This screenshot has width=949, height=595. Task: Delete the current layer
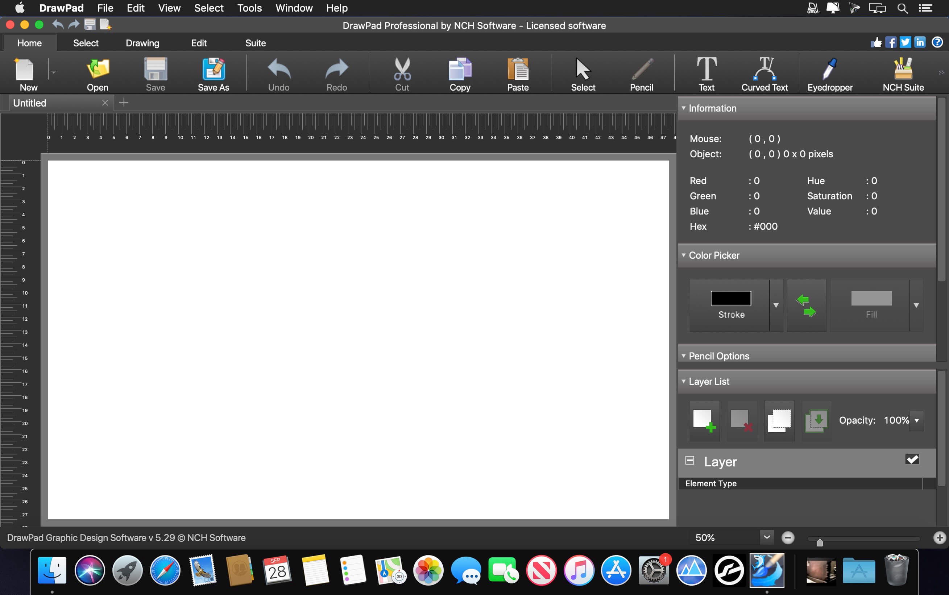742,420
